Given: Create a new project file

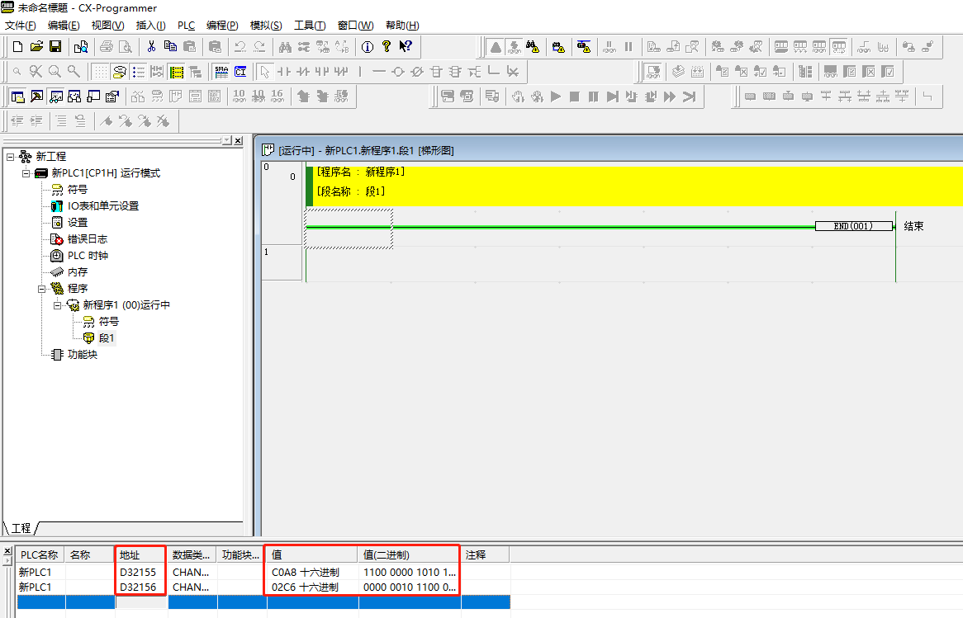Looking at the screenshot, I should (18, 47).
